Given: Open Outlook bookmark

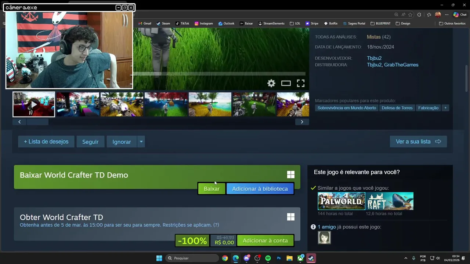Looking at the screenshot, I should click(x=226, y=23).
